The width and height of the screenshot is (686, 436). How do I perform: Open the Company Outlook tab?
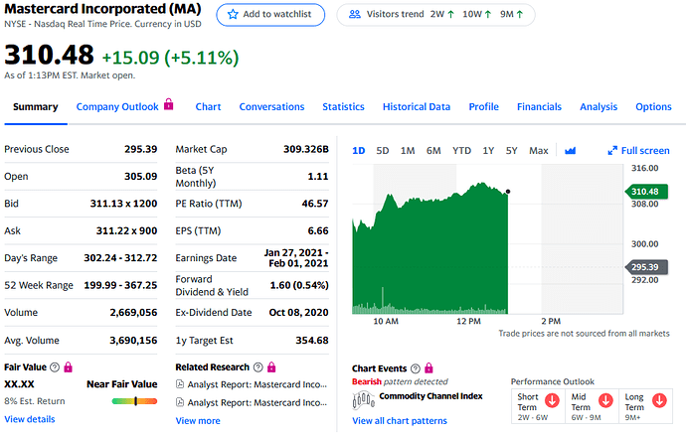pos(117,107)
